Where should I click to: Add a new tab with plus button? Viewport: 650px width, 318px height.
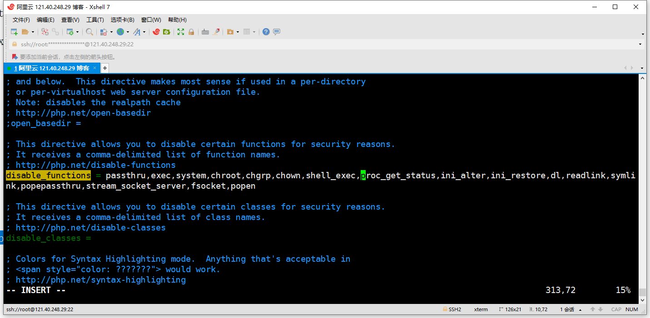(105, 68)
